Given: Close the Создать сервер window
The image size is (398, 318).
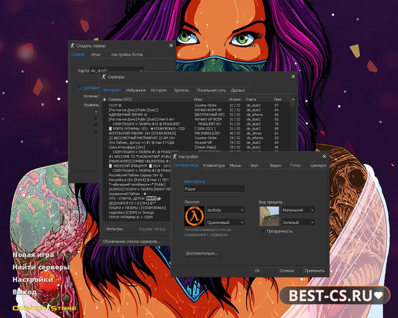Looking at the screenshot, I should [171, 46].
